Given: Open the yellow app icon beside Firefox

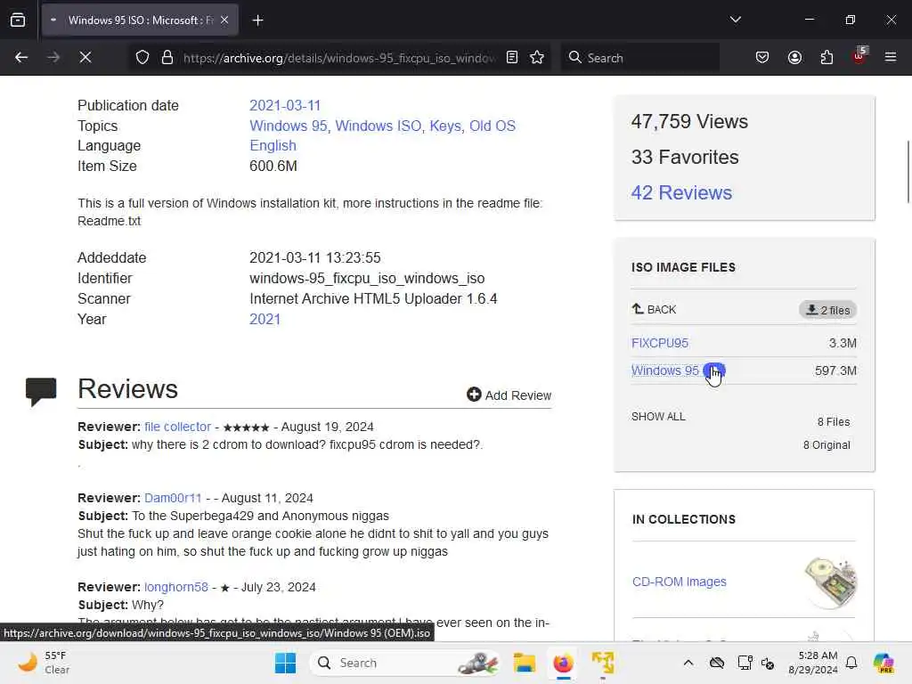Looking at the screenshot, I should pyautogui.click(x=603, y=663).
